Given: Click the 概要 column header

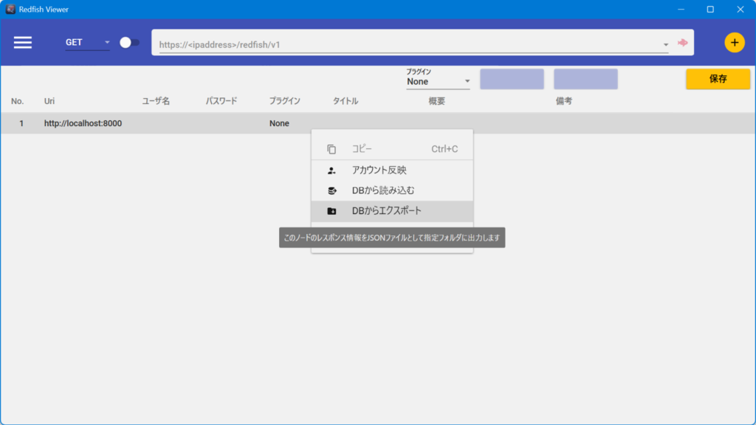Looking at the screenshot, I should (437, 101).
